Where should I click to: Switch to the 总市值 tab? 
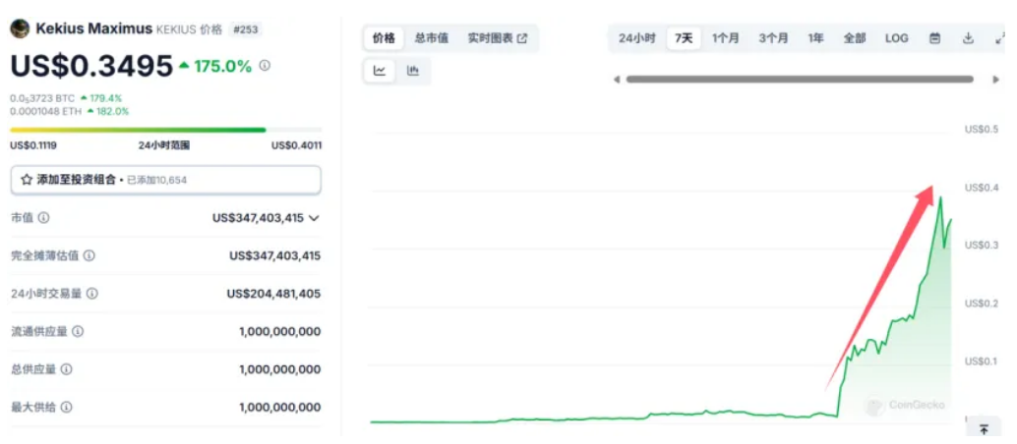pos(432,38)
